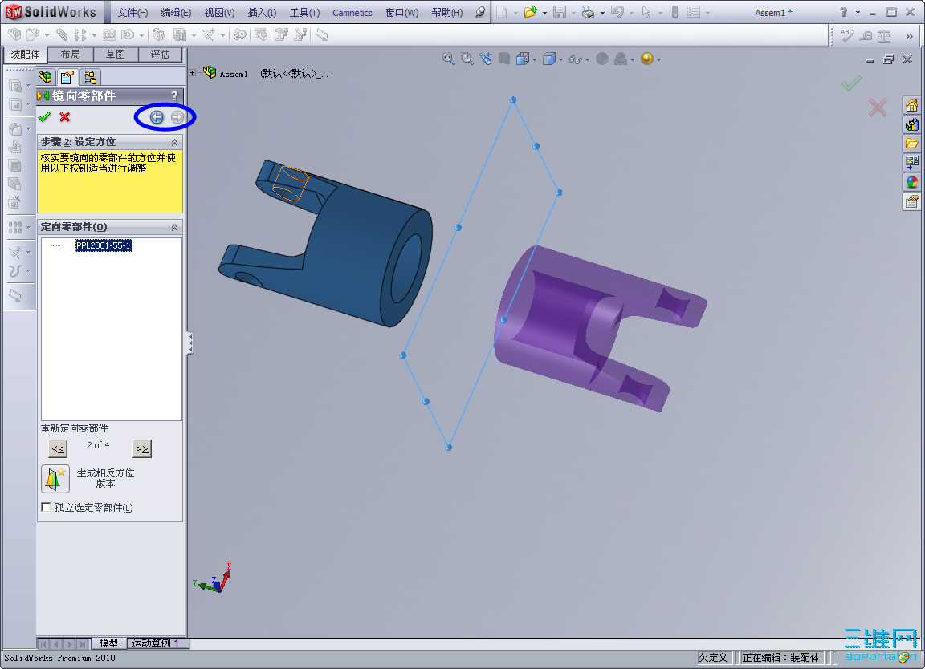925x669 pixels.
Task: Click the >> next orientation button
Action: 142,448
